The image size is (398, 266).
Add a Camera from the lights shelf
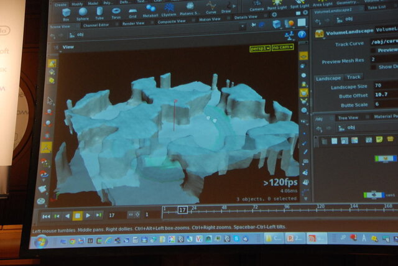click(x=257, y=6)
